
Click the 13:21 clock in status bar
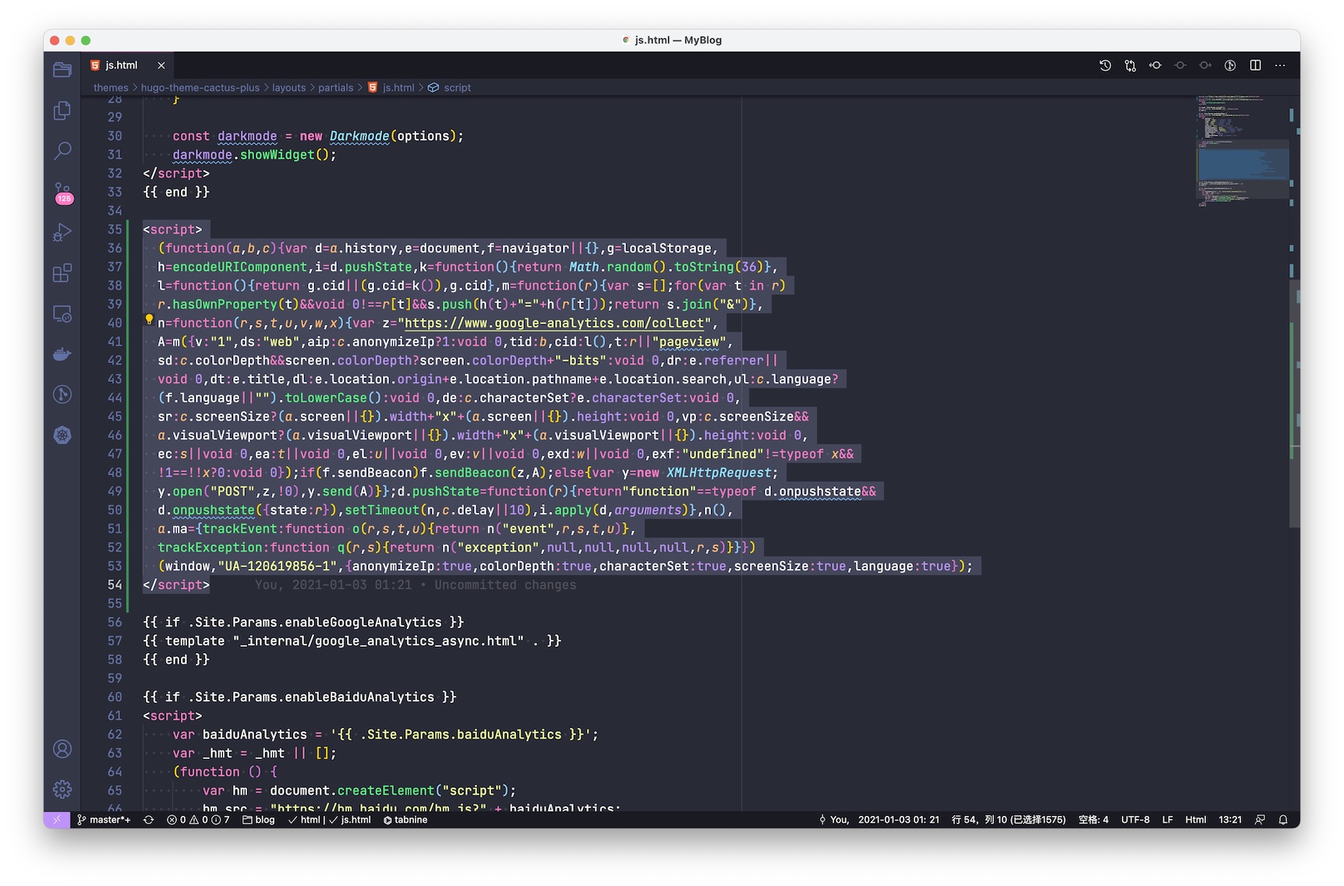tap(1230, 820)
